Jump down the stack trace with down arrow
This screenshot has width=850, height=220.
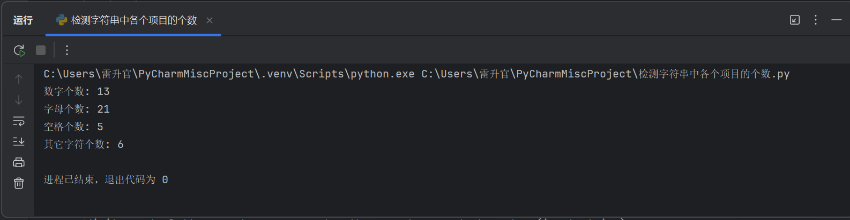tap(19, 100)
